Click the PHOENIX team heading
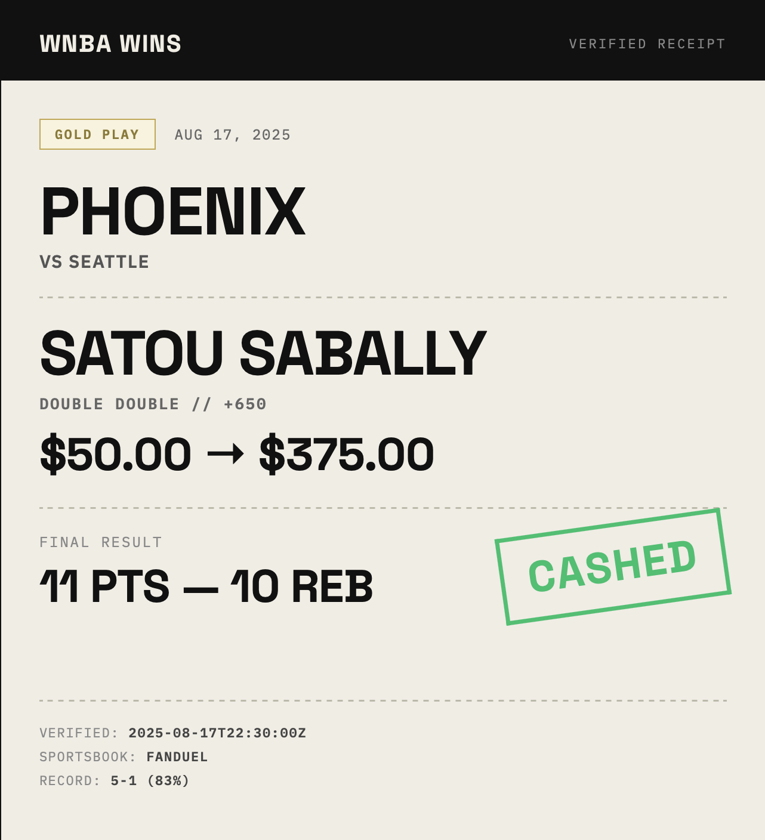Screen dimensions: 765x840 [x=172, y=212]
